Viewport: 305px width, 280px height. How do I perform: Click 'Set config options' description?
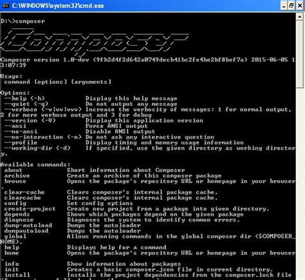pyautogui.click(x=100, y=204)
